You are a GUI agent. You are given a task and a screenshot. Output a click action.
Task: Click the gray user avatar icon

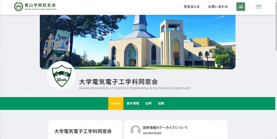pos(135,130)
